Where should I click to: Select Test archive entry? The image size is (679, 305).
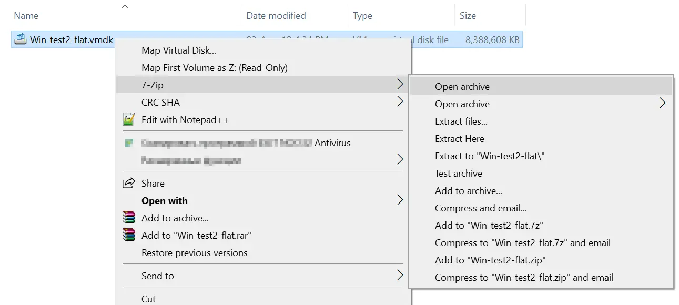[x=459, y=174]
